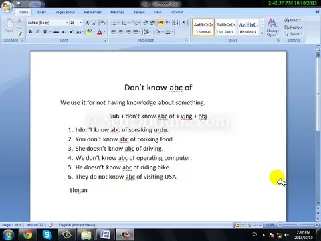The height and width of the screenshot is (241, 321).
Task: Click the Windows Start orb
Action: click(8, 235)
